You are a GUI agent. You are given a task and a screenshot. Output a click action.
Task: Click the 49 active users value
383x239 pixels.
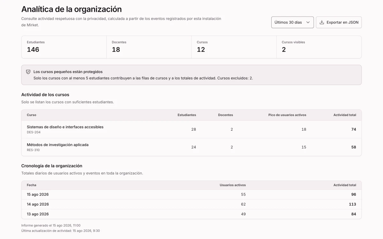click(x=243, y=214)
